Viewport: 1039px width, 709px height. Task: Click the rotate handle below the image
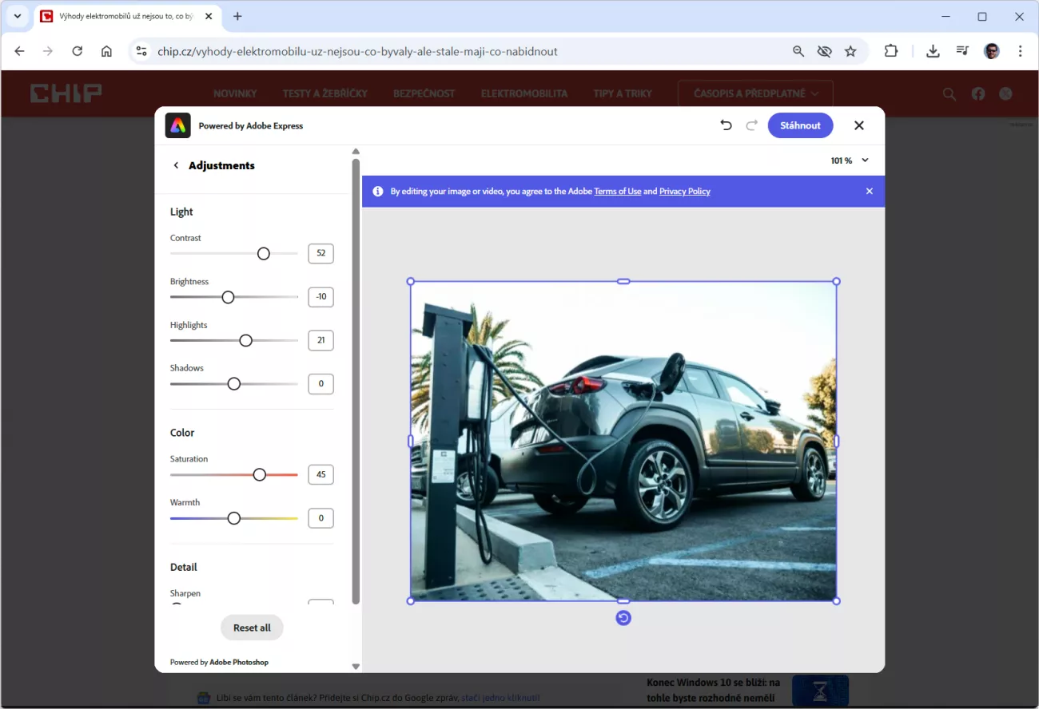coord(623,618)
